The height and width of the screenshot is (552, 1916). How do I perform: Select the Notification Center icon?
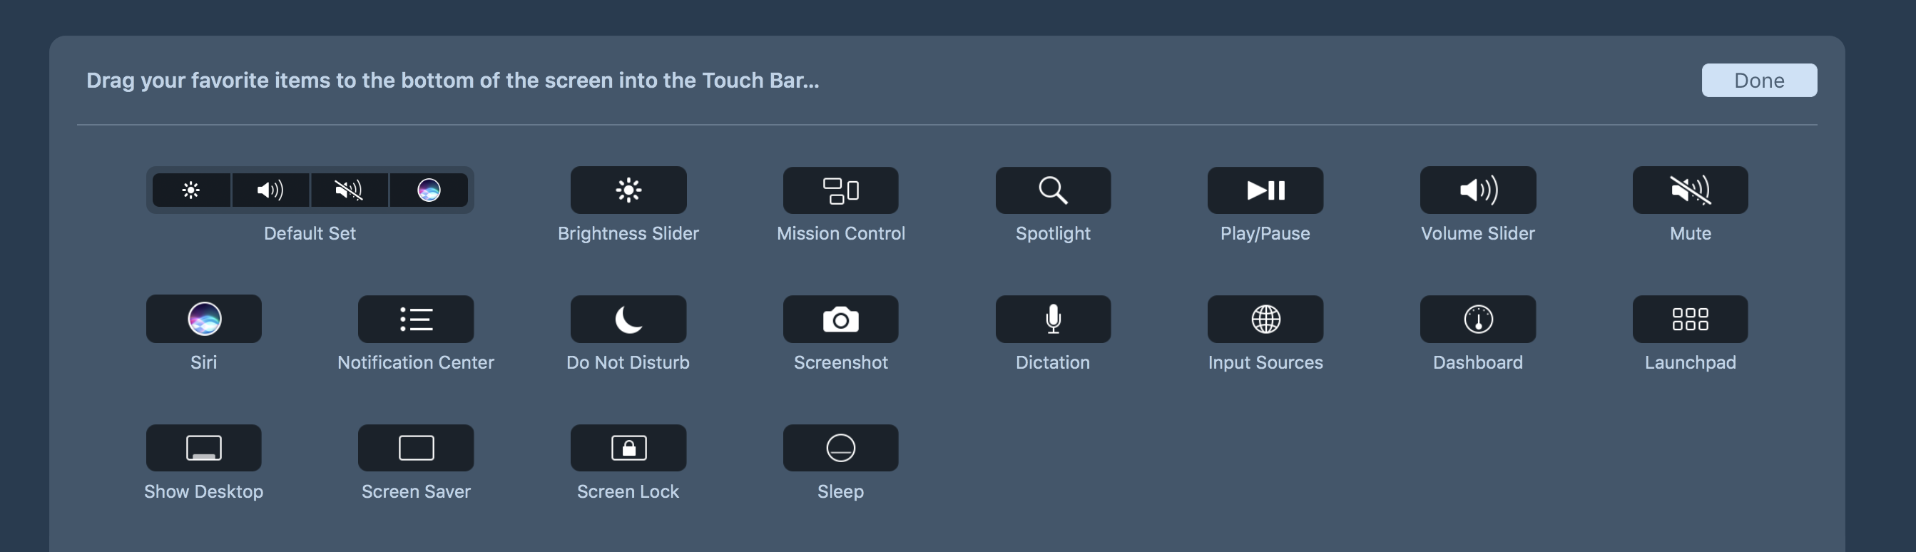point(416,320)
